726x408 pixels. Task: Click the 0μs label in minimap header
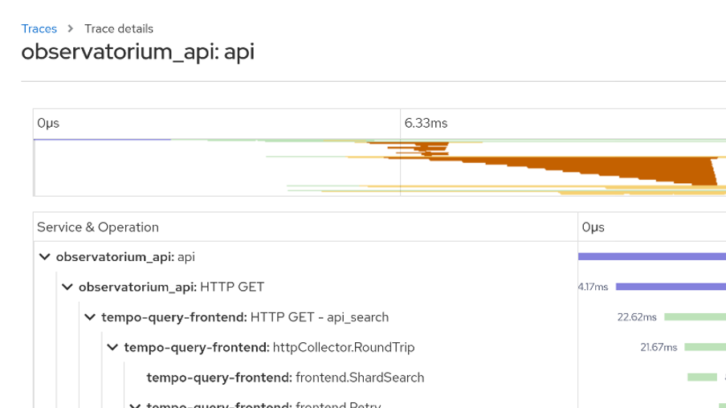click(x=48, y=123)
